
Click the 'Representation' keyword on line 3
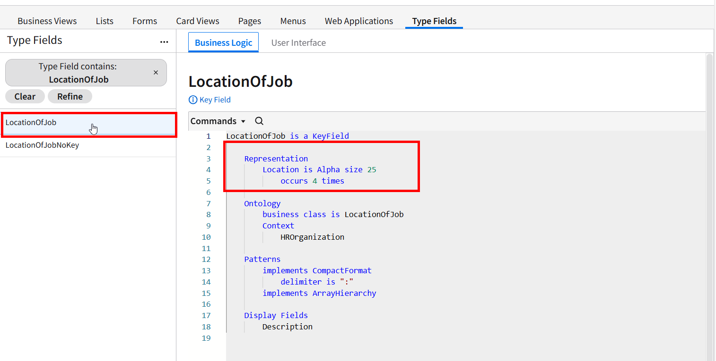[276, 159]
